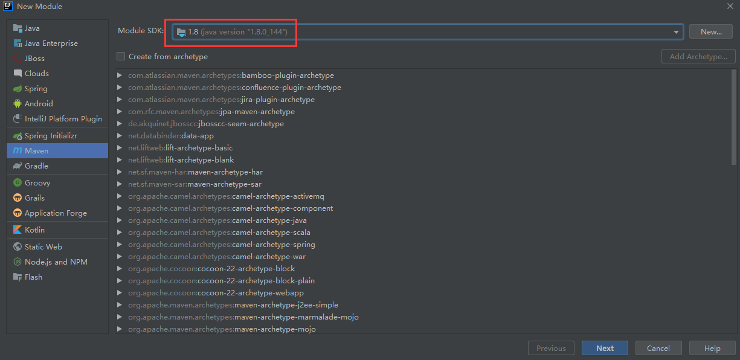Click the Add Archetype... button
Screen dimensions: 740x360
click(x=698, y=56)
